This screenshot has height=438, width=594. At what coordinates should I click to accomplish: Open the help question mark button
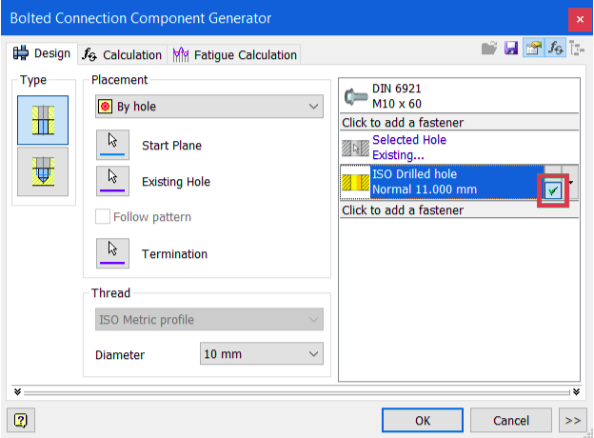(21, 420)
